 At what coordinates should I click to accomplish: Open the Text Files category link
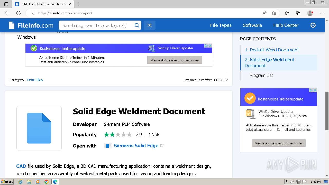[35, 80]
